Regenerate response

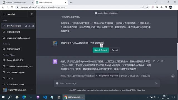pos(107,76)
